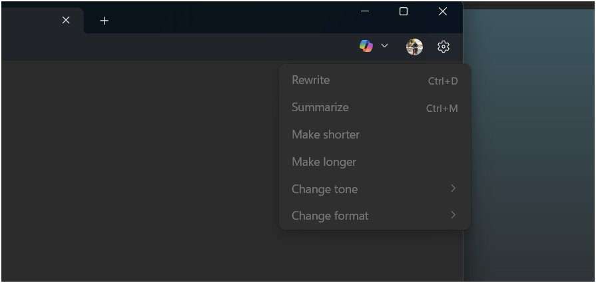Open Notepad settings via the gear icon
The height and width of the screenshot is (283, 596).
pyautogui.click(x=444, y=47)
